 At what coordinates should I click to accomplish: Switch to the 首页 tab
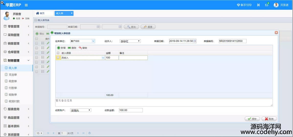tap(44, 13)
